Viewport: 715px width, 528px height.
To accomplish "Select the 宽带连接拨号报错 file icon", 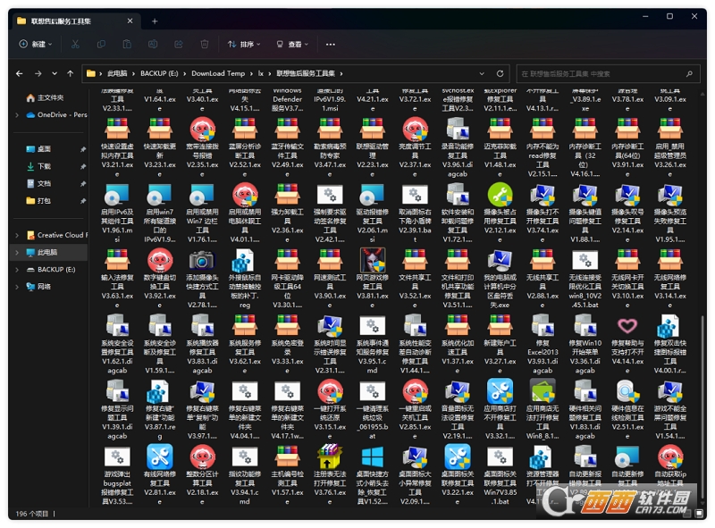I will [x=202, y=129].
